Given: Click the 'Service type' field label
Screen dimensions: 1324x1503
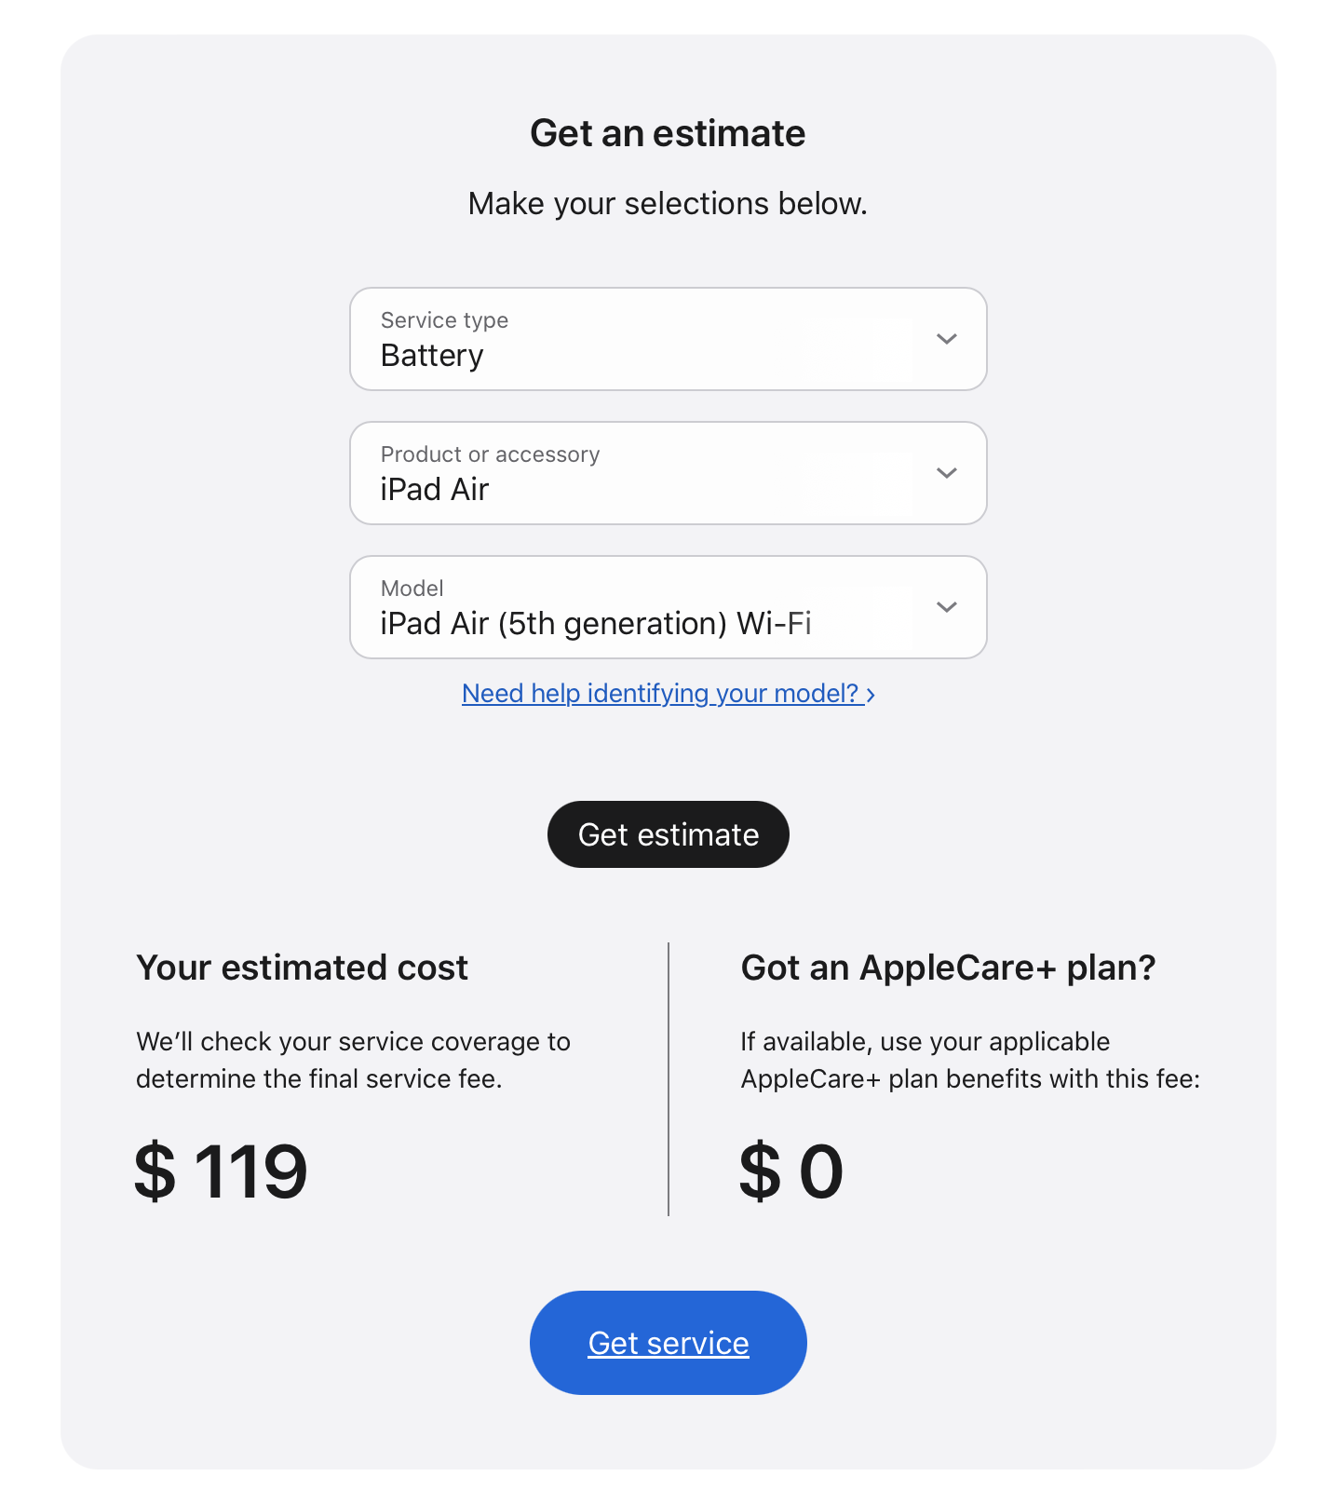Looking at the screenshot, I should tap(444, 320).
